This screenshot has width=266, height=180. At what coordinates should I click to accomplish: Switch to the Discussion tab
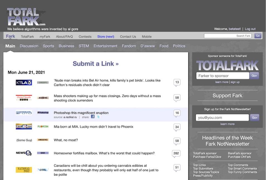click(x=29, y=46)
